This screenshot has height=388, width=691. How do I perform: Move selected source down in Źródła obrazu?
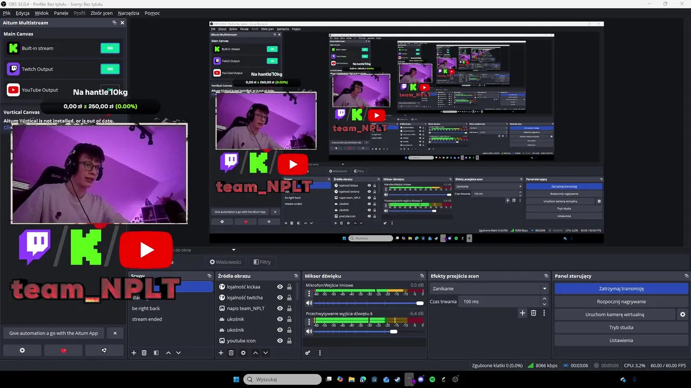tap(265, 353)
